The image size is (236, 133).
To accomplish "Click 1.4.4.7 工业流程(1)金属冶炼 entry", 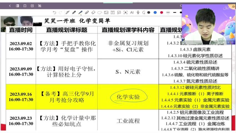I will pos(195,124).
